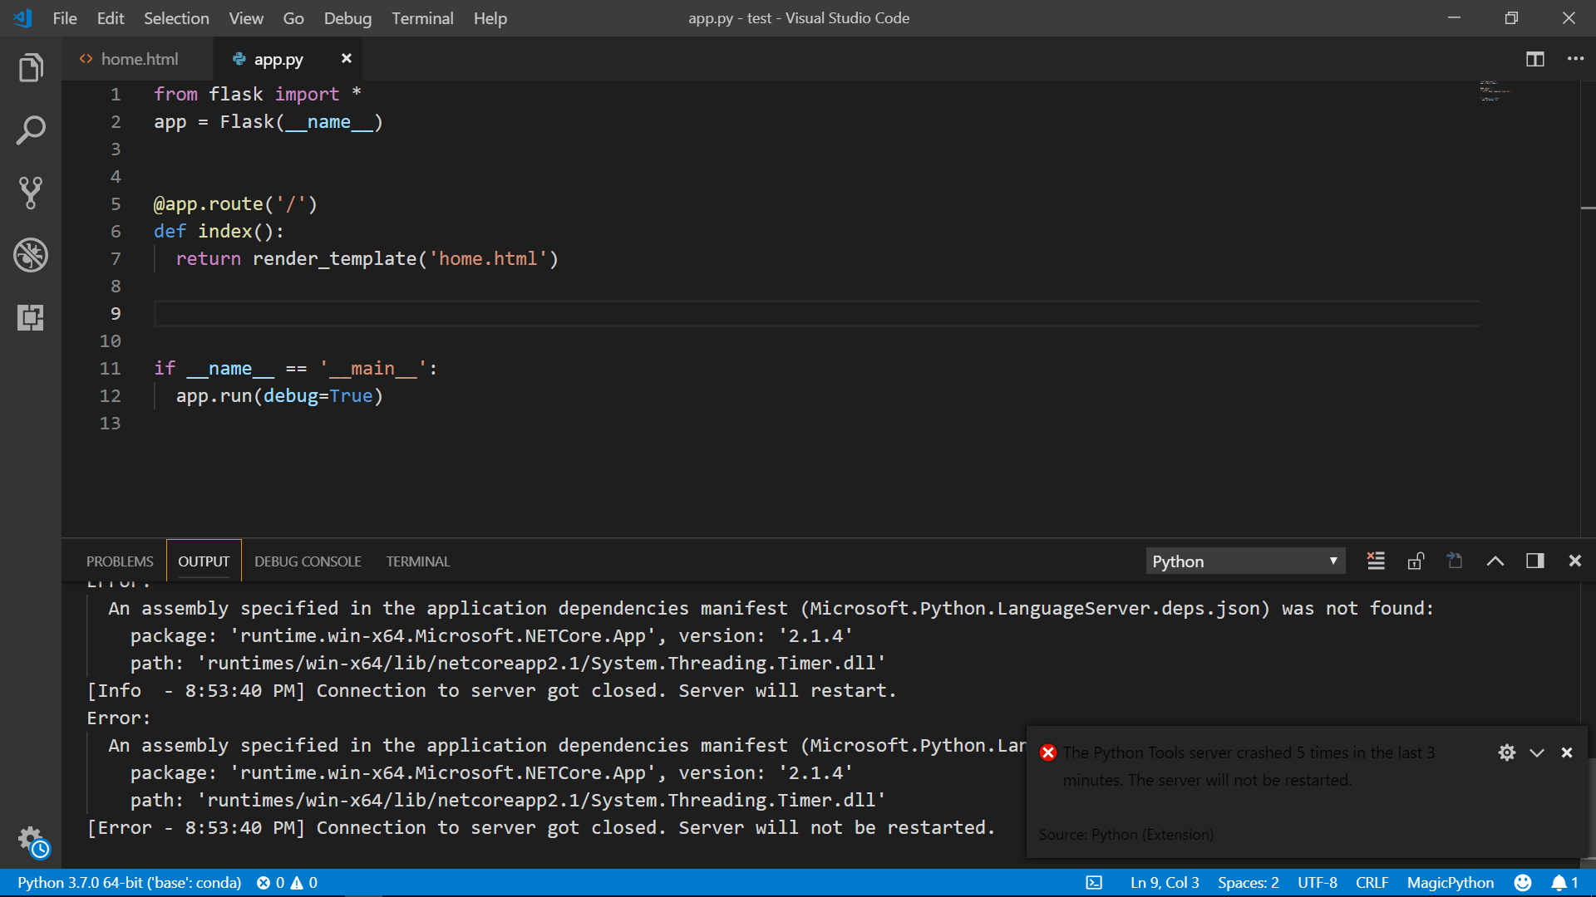Open the Python output channel dropdown
Image resolution: width=1596 pixels, height=897 pixels.
click(1244, 561)
